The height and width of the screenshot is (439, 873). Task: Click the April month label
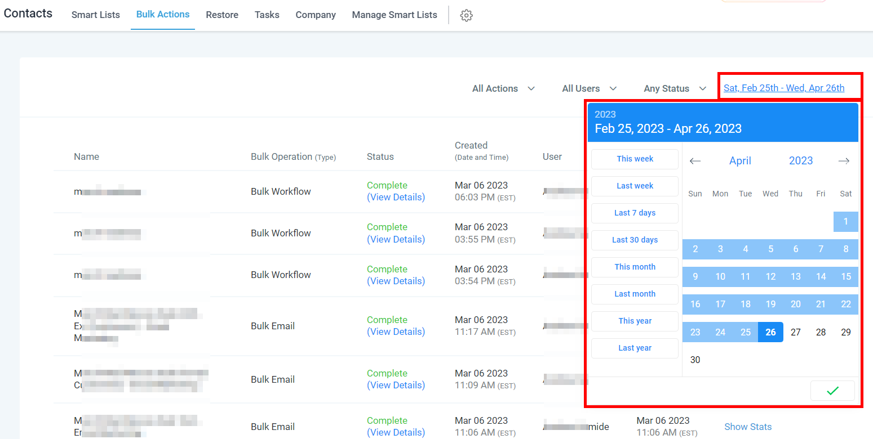click(740, 161)
